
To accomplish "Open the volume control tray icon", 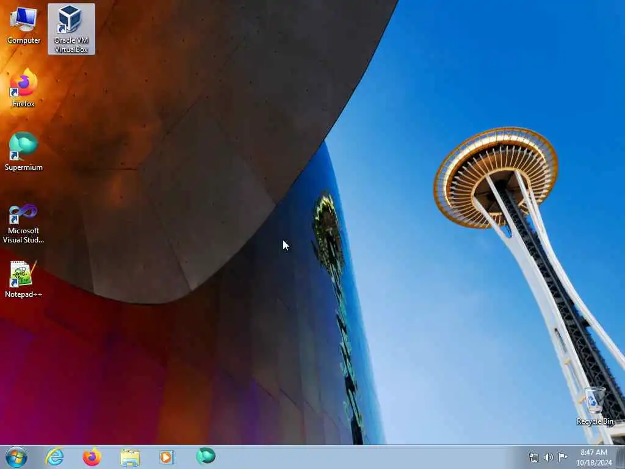I will 549,457.
